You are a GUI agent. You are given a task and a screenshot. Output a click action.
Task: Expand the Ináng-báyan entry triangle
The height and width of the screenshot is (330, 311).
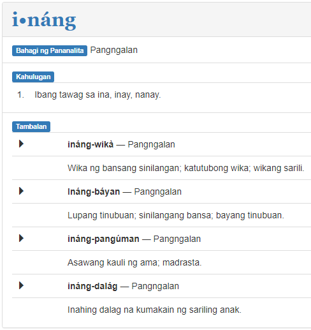pyautogui.click(x=21, y=191)
